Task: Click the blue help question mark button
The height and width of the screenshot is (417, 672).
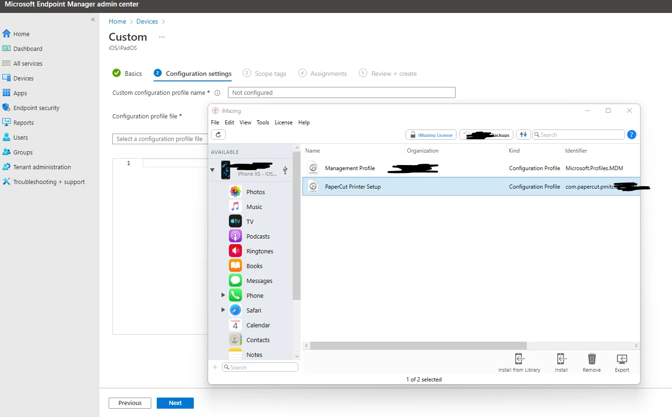Action: click(632, 135)
